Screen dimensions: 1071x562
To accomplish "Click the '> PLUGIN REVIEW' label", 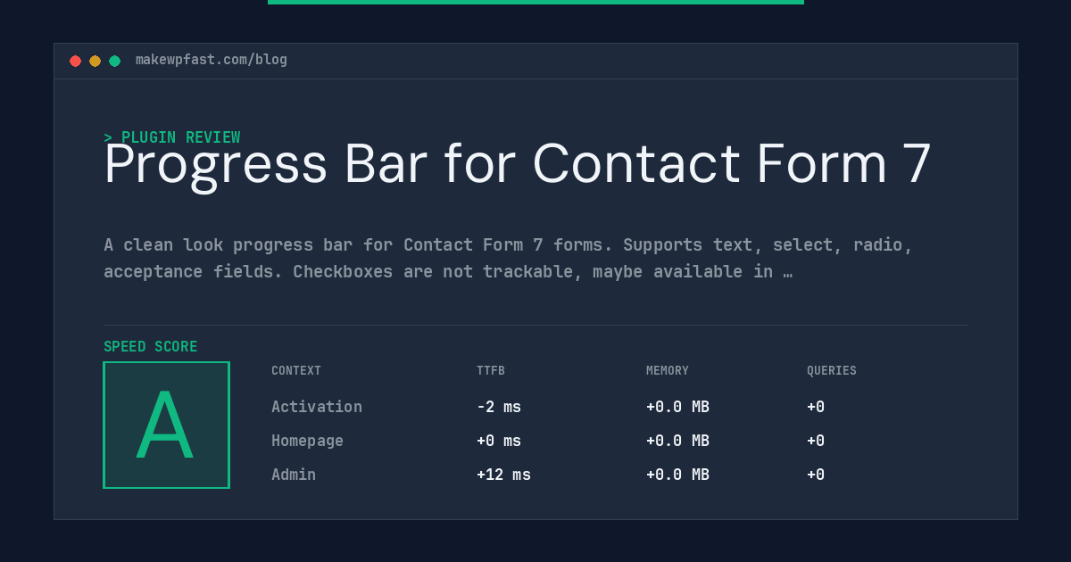I will 171,137.
